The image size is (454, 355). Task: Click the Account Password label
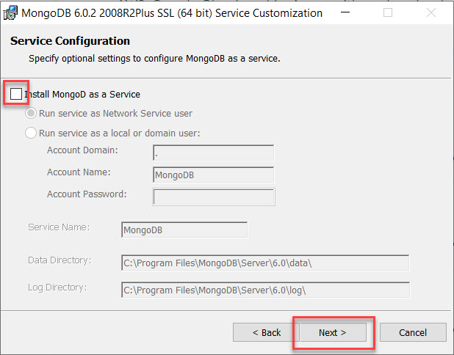pyautogui.click(x=87, y=194)
